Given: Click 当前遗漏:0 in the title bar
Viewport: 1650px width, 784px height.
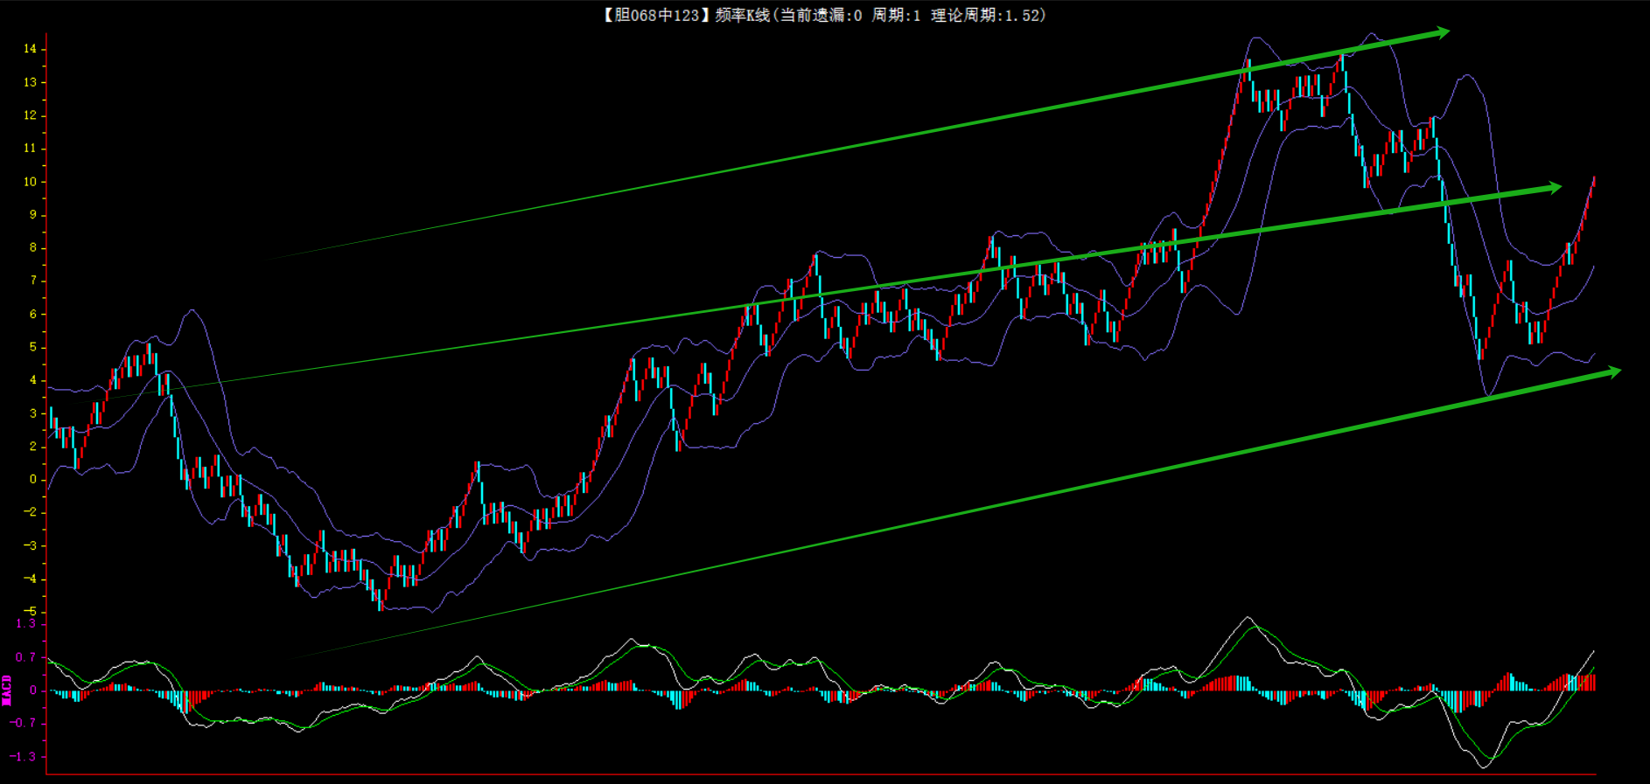Looking at the screenshot, I should (x=821, y=15).
